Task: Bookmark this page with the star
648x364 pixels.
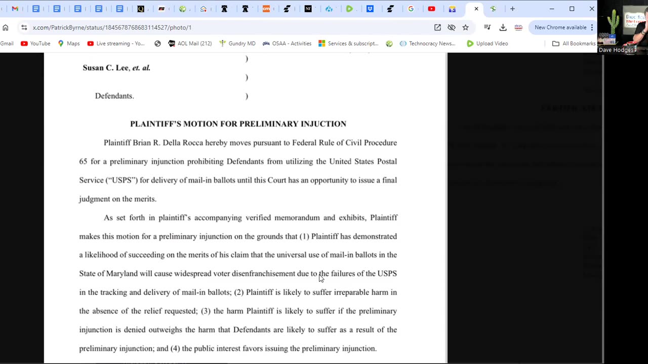Action: coord(465,27)
